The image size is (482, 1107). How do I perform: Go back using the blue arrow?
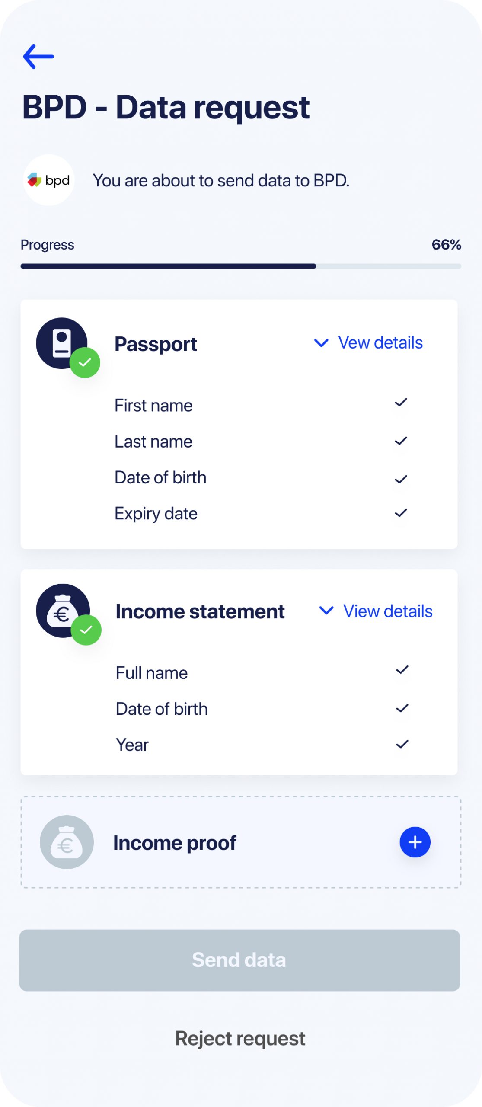click(x=38, y=56)
